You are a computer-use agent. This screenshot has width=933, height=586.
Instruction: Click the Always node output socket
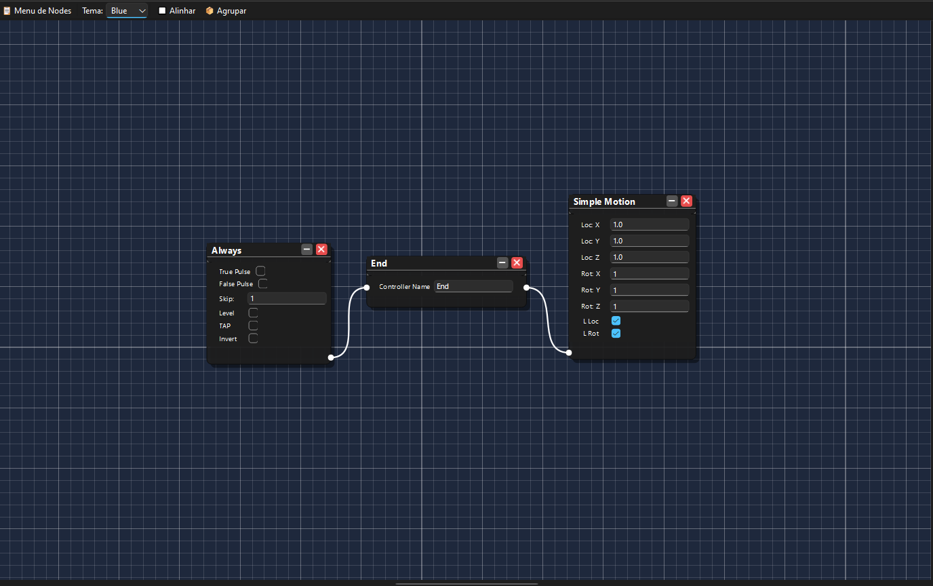click(x=331, y=357)
